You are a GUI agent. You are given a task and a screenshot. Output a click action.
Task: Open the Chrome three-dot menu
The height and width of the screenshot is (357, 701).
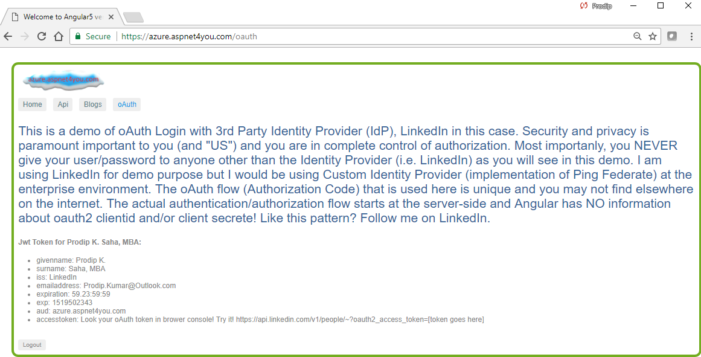pos(691,36)
